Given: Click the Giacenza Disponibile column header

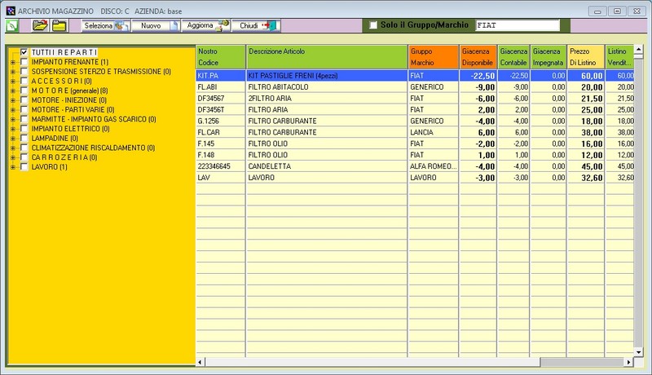Looking at the screenshot, I should 478,57.
